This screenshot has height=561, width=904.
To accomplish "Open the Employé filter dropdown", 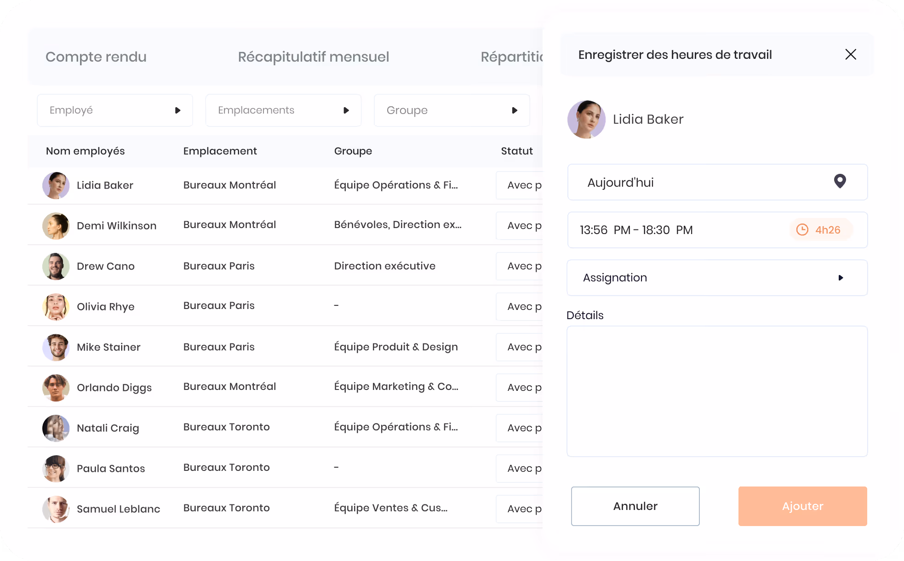I will tap(115, 110).
